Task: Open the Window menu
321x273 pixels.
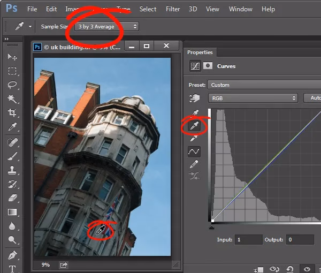Action: tap(241, 9)
